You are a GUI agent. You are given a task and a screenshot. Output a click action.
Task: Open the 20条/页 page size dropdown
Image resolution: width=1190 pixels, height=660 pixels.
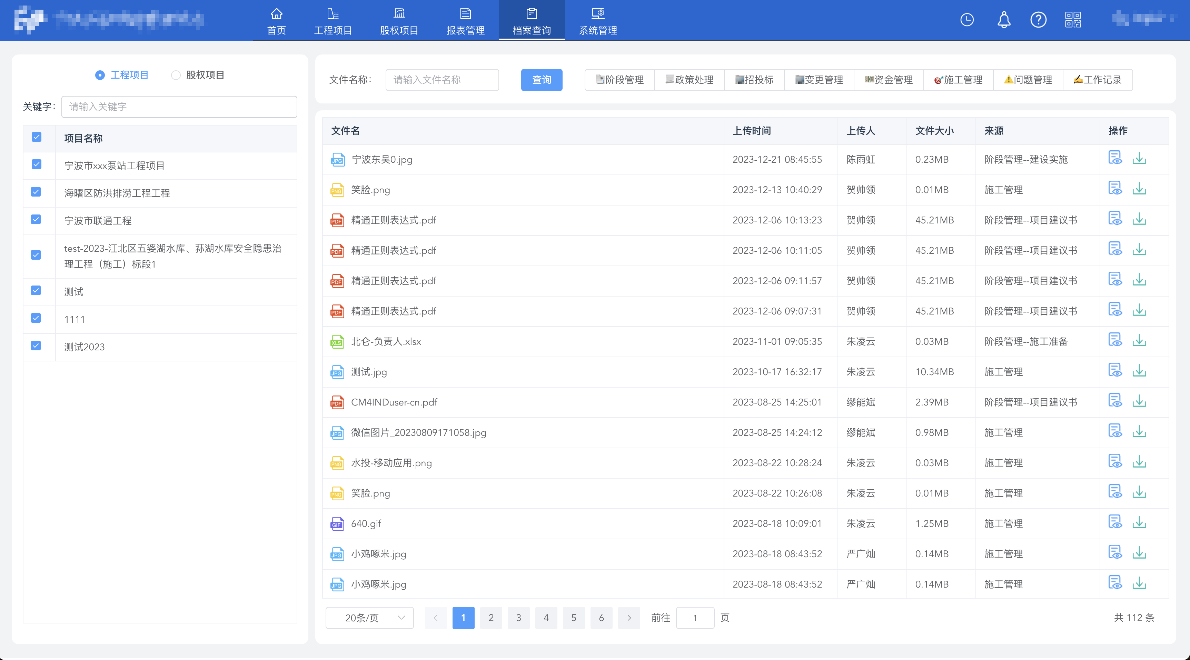click(369, 618)
